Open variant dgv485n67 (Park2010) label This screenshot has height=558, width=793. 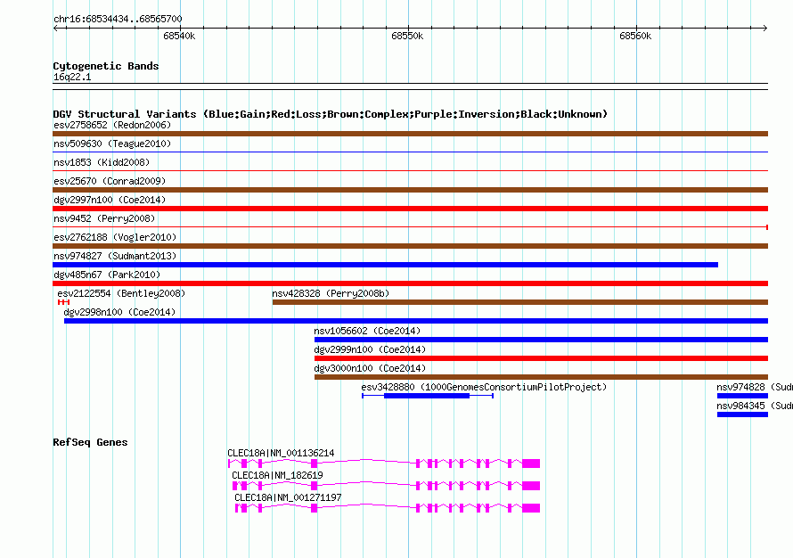coord(107,275)
